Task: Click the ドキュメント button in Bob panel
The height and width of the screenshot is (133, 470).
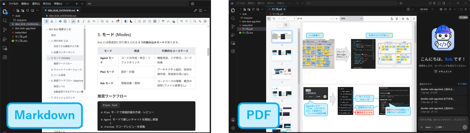Action: [x=443, y=72]
